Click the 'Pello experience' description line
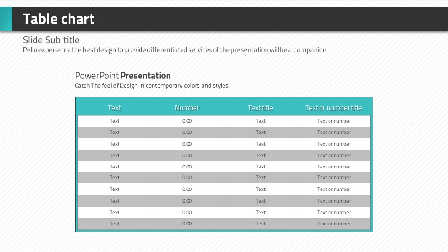Viewport: 448px width, 252px height. (175, 50)
